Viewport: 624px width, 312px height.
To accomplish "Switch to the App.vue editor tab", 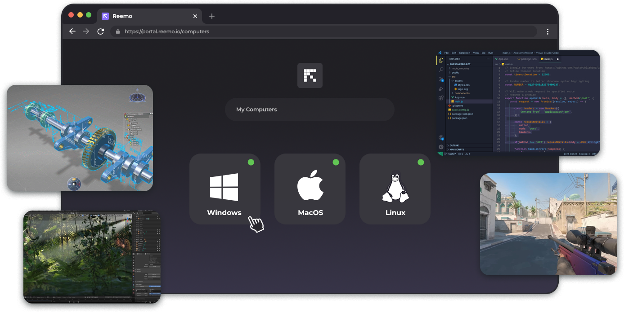I will coord(502,59).
